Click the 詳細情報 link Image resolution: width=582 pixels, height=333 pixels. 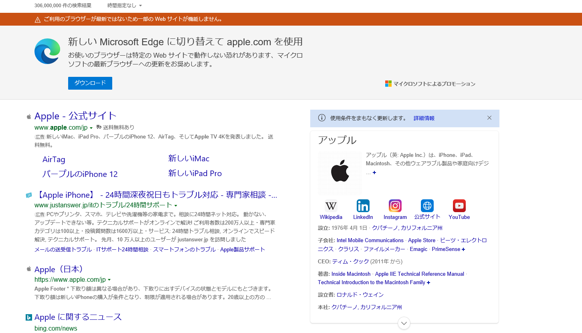(x=424, y=118)
